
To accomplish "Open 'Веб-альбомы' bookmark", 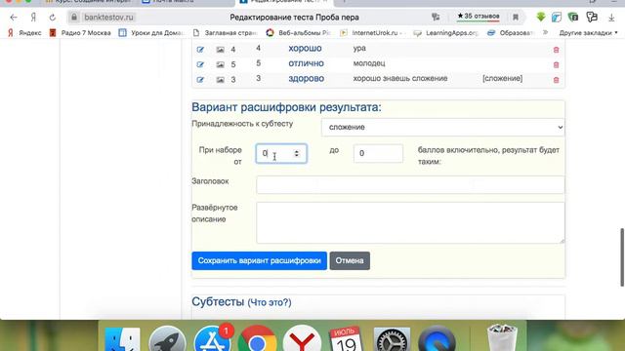I will point(299,33).
